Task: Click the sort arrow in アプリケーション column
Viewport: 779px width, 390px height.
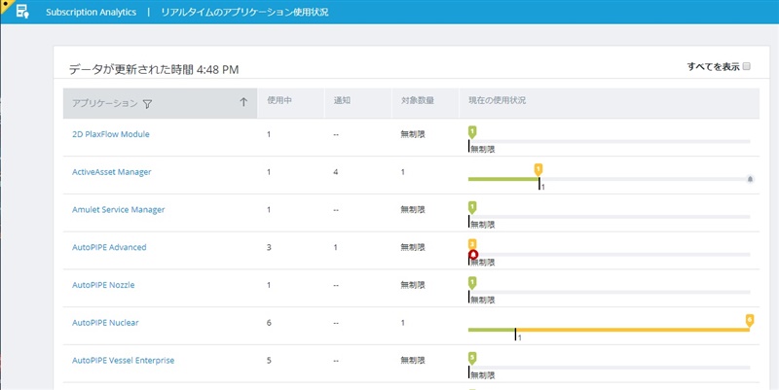Action: 243,102
